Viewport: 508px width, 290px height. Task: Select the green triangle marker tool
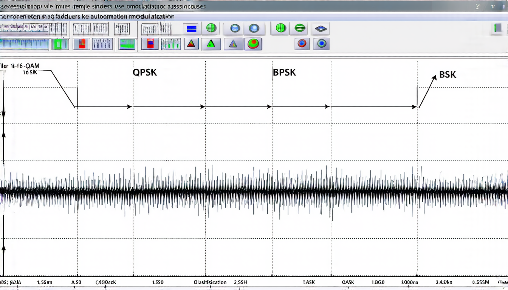pyautogui.click(x=211, y=44)
